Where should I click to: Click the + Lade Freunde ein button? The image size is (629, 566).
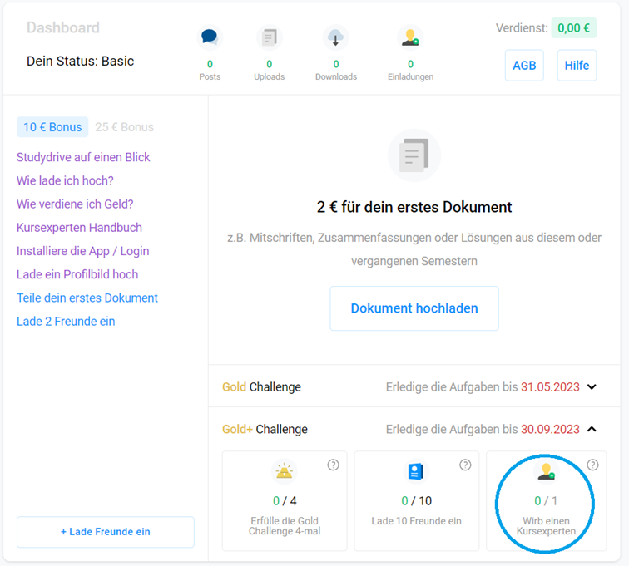[x=106, y=532]
